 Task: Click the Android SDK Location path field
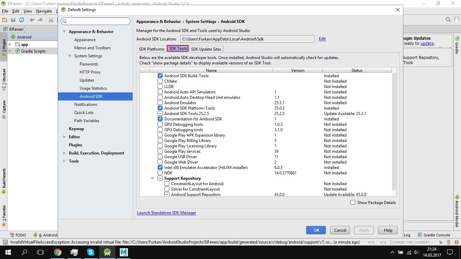247,39
